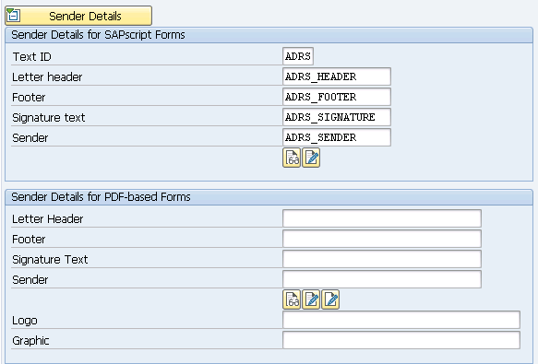Image resolution: width=538 pixels, height=364 pixels.
Task: Click the display-text glasses icon in PDF-based Forms
Action: [292, 299]
